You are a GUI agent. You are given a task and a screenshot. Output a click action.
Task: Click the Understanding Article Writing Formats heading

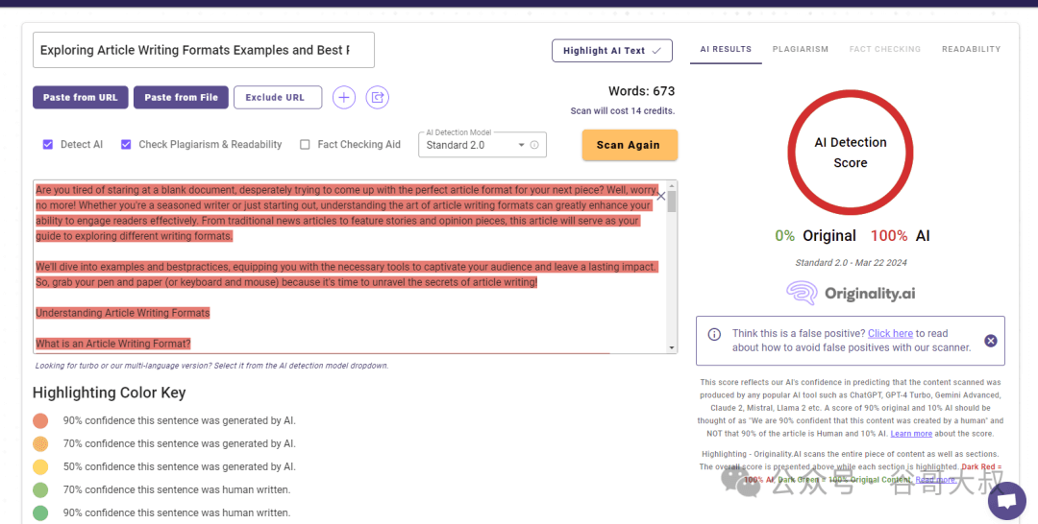point(122,313)
